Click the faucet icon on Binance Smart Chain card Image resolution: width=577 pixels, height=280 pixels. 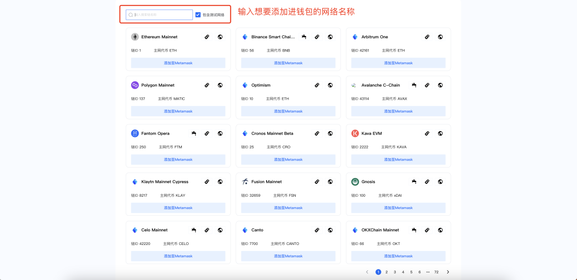(x=304, y=37)
